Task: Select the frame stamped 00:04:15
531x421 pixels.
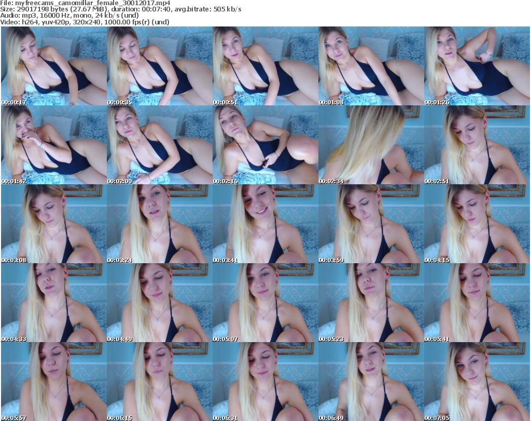Action: 477,224
